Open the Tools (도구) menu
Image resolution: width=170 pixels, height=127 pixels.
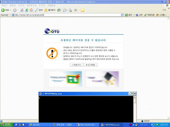[42, 5]
